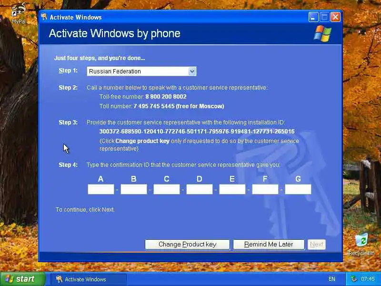381x286 pixels.
Task: Minimize the Activate Windows dialog
Action: (313, 17)
